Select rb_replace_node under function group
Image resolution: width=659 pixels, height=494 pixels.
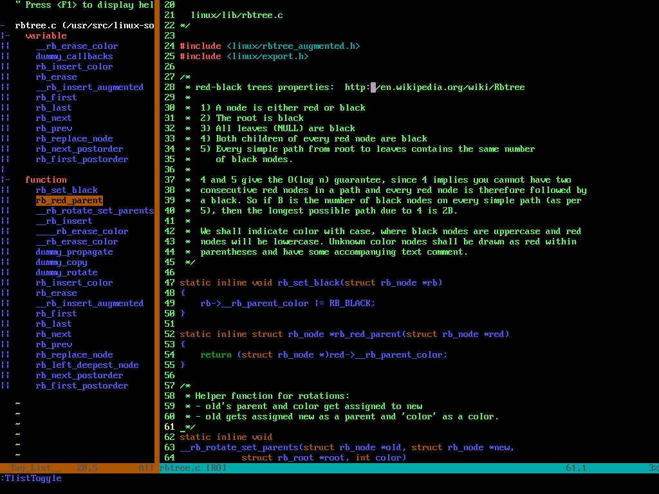coord(74,355)
